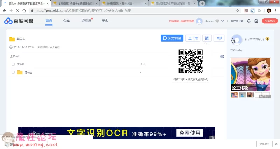The image size is (280, 149).
Task: Select the first small thumbnail under the ad
Action: coord(234,95)
